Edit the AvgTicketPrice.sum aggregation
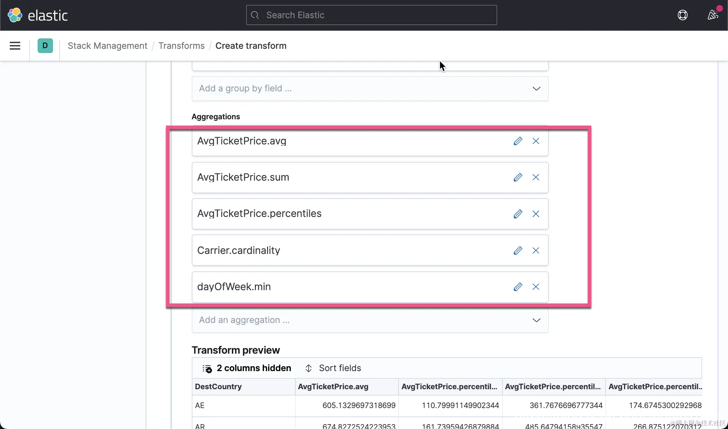This screenshot has width=728, height=429. 518,177
